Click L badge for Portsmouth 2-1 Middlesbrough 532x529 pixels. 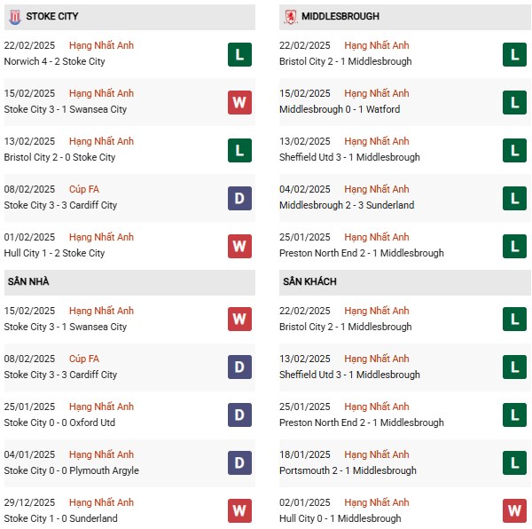pos(514,463)
